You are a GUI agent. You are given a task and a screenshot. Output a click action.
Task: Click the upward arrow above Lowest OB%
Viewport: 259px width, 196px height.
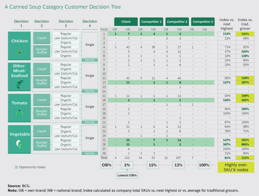click(x=126, y=170)
